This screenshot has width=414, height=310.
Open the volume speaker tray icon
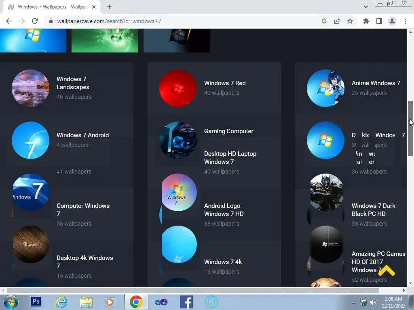373,302
